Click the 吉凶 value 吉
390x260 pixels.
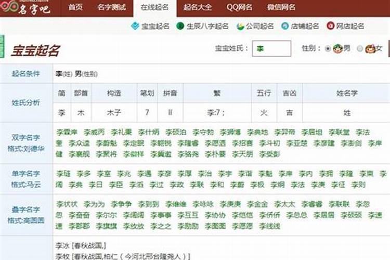click(290, 112)
